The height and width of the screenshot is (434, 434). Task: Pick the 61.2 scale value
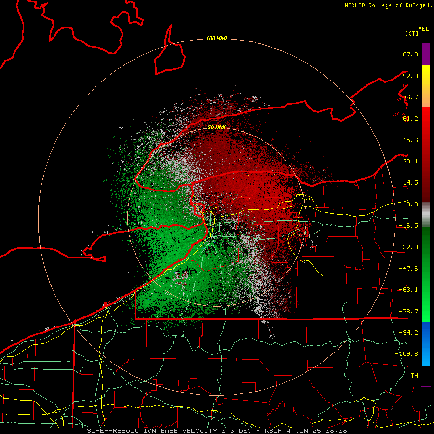tap(410, 119)
